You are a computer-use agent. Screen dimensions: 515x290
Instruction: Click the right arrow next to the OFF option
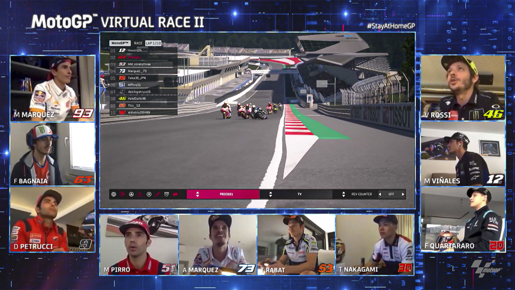point(403,194)
